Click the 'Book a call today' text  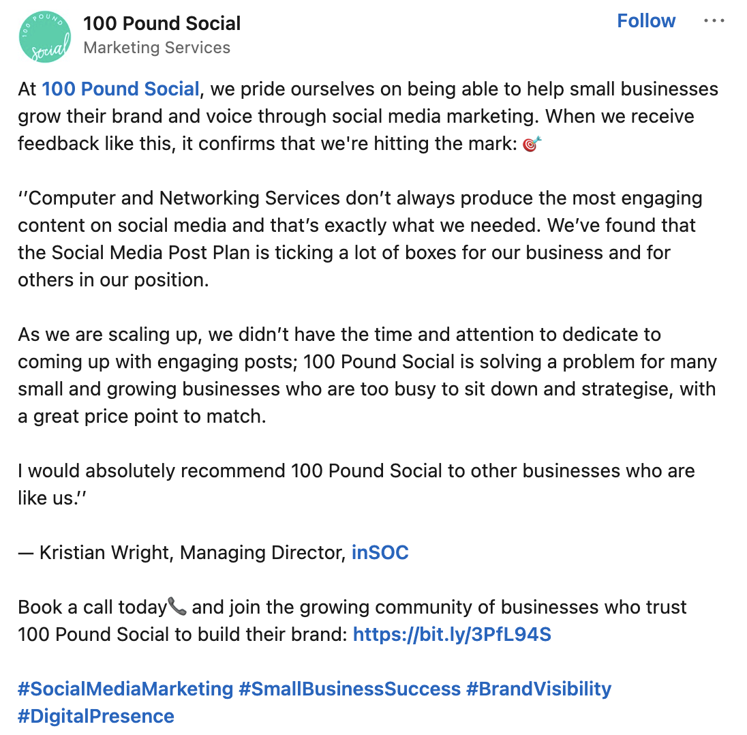(x=92, y=607)
